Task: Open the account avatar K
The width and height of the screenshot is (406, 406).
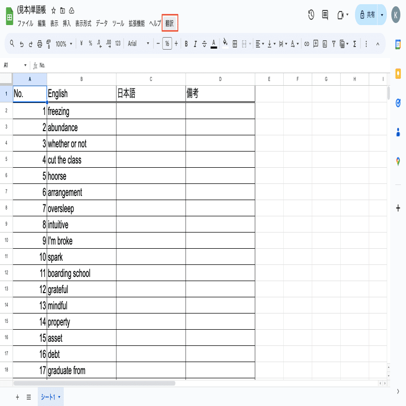Action: (x=396, y=15)
